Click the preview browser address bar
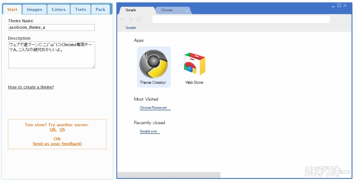This screenshot has height=183, width=356. coord(241,20)
